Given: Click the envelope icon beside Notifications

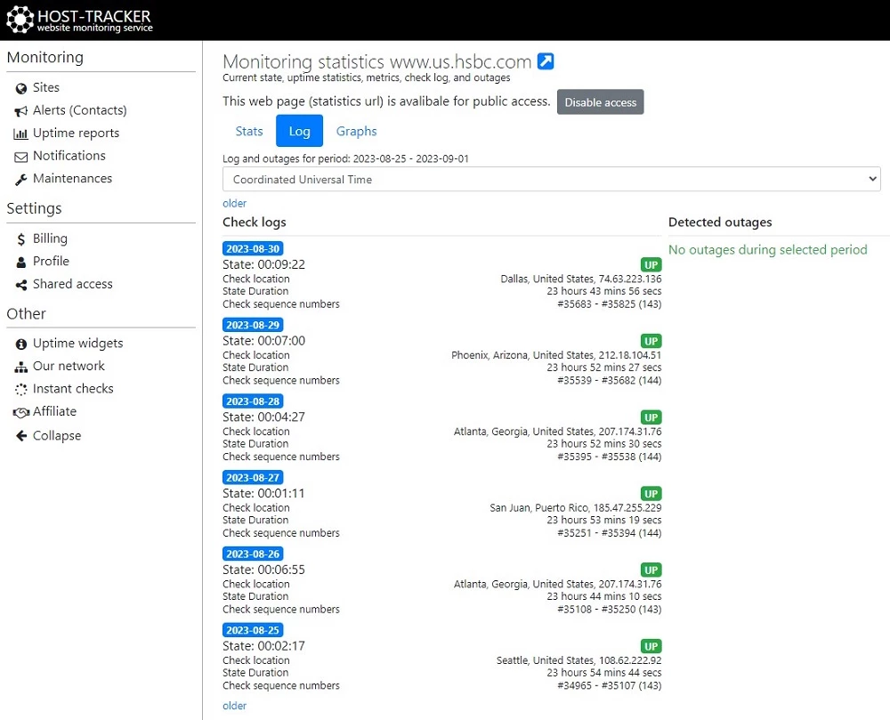Looking at the screenshot, I should [x=21, y=157].
